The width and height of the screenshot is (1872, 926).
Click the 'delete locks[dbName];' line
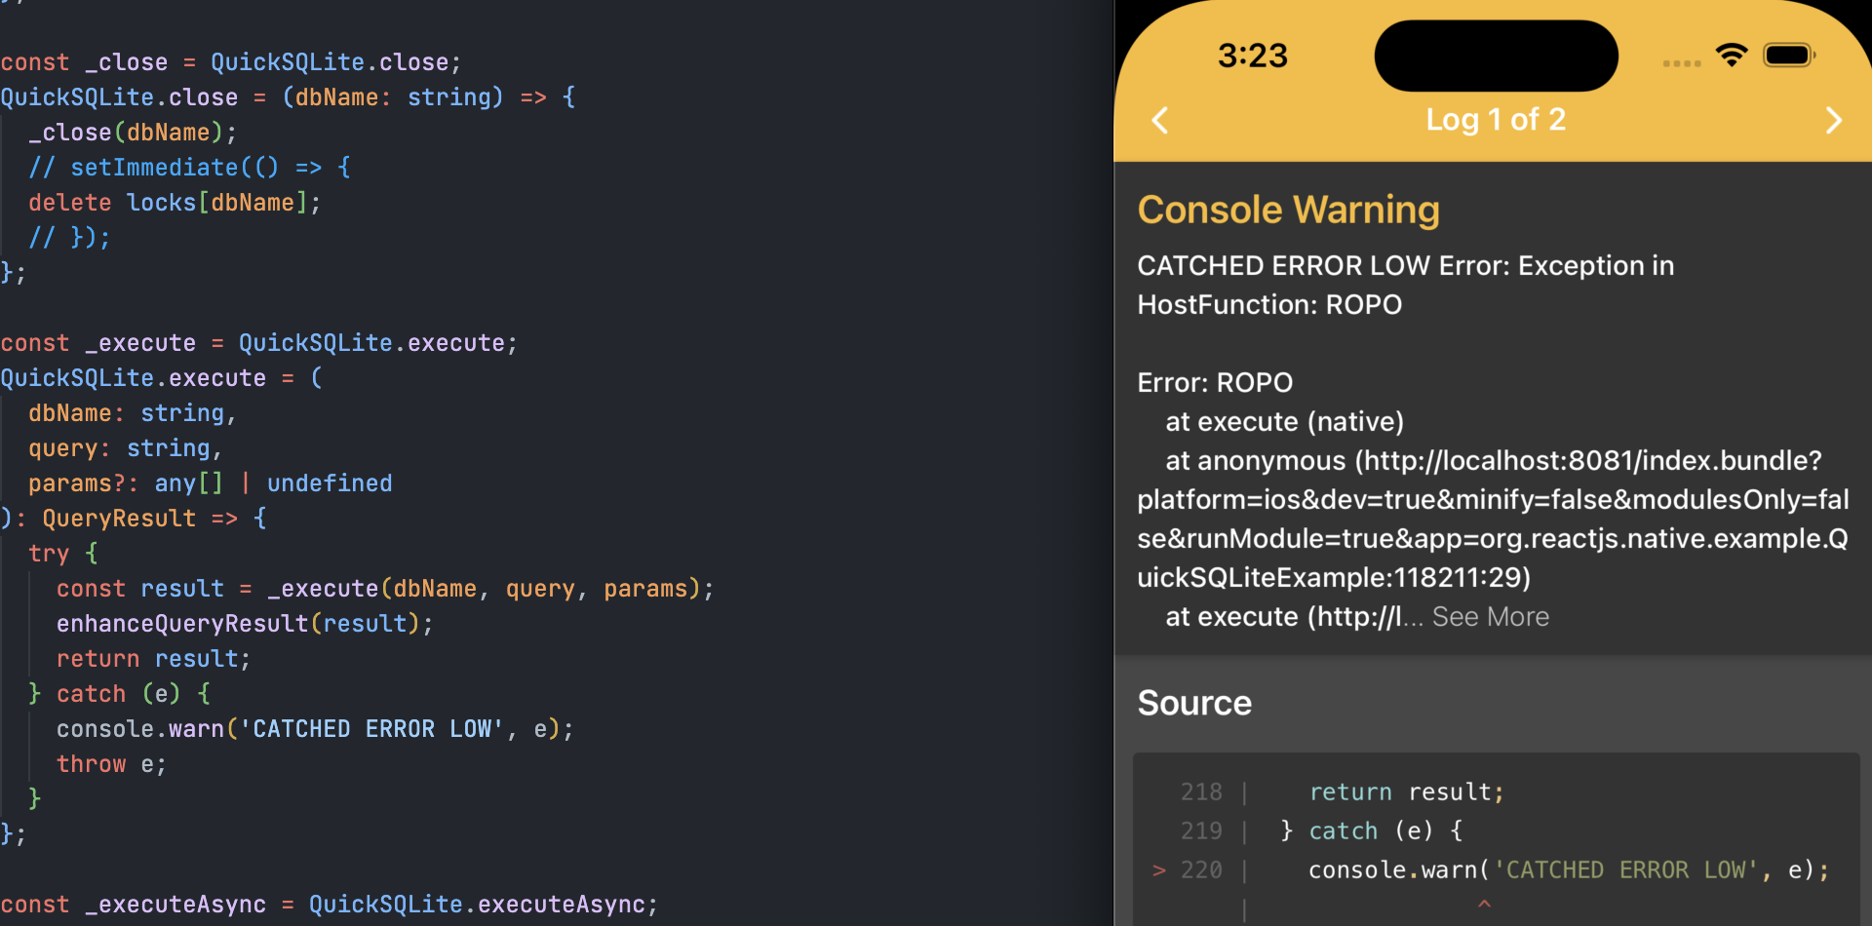click(175, 203)
